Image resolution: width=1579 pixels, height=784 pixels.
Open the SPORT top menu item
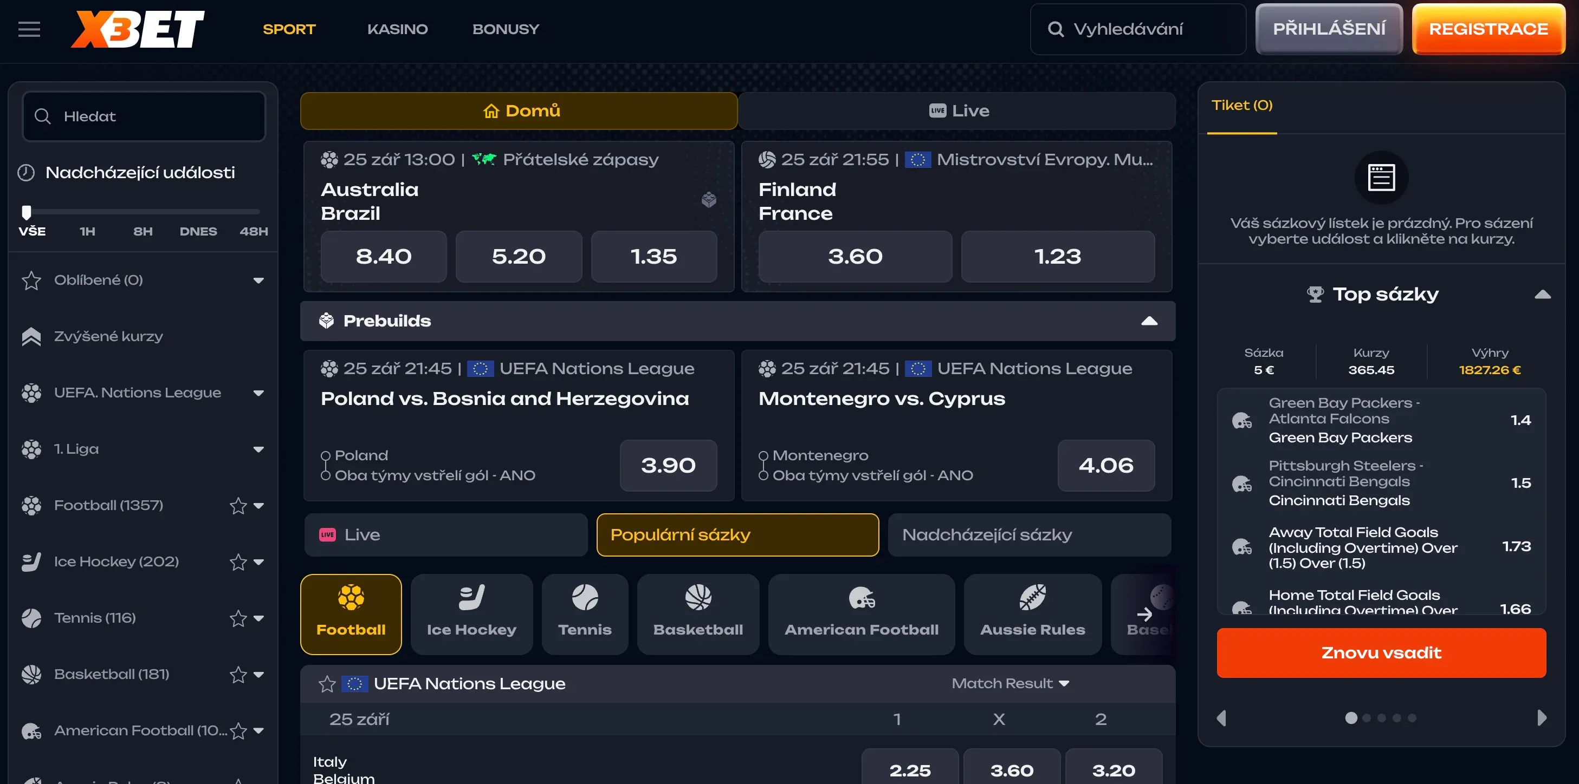coord(289,29)
